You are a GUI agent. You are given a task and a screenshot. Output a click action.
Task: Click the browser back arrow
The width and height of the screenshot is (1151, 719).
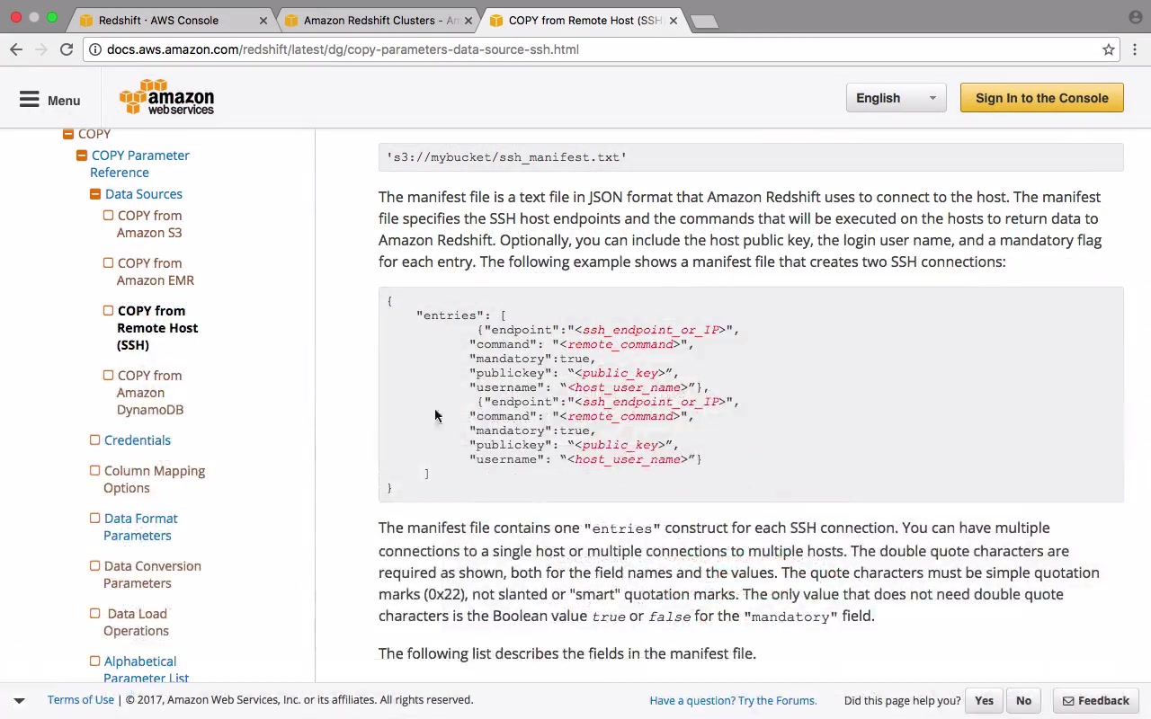16,49
